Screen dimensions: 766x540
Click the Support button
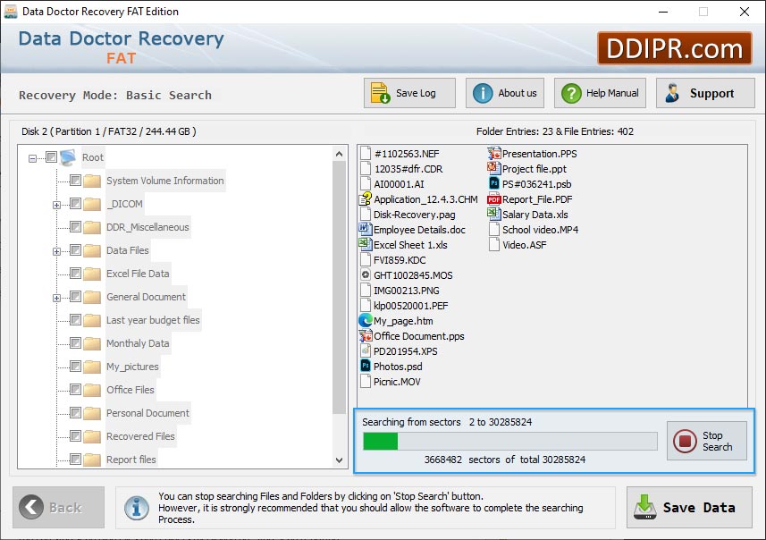[x=705, y=93]
